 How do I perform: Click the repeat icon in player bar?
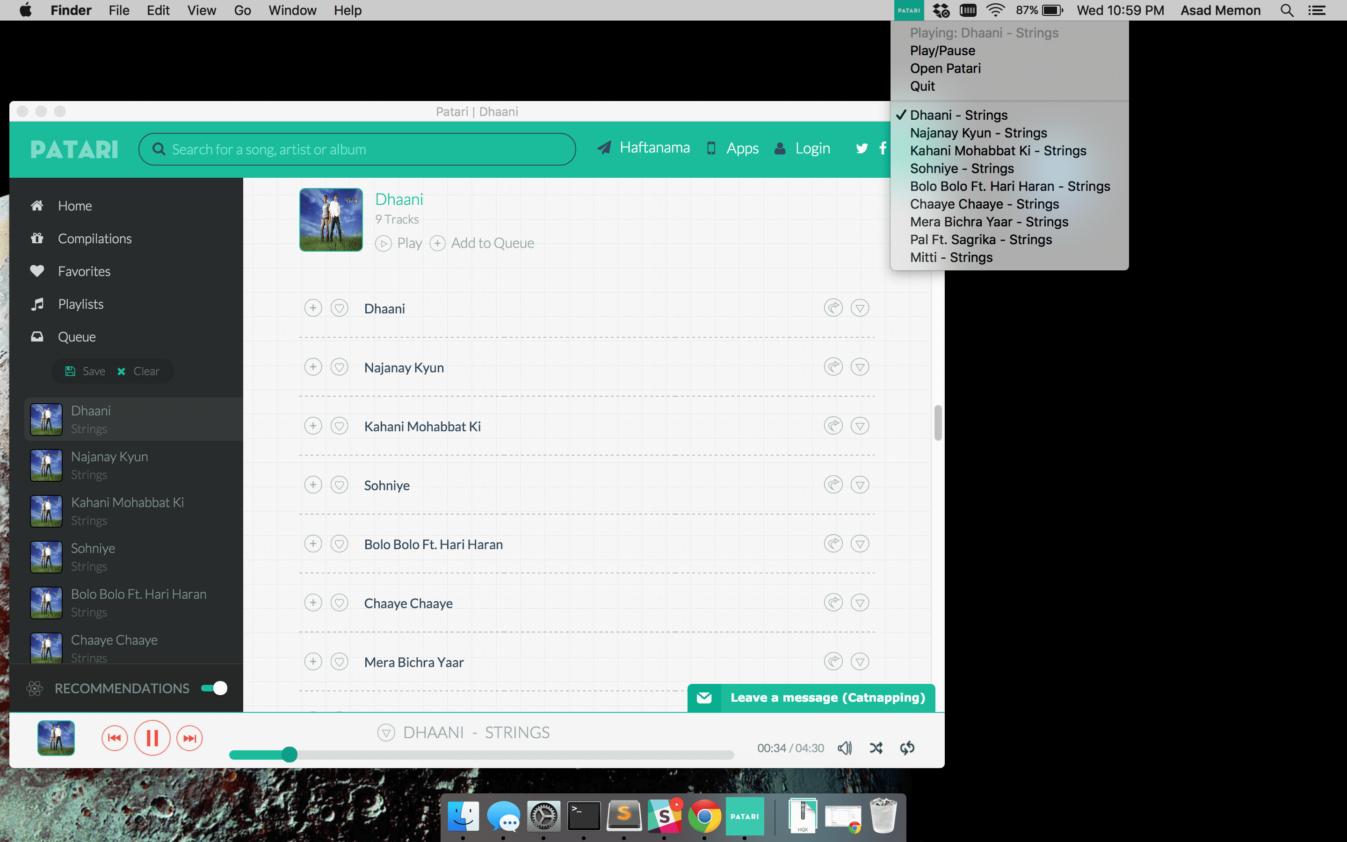point(907,748)
